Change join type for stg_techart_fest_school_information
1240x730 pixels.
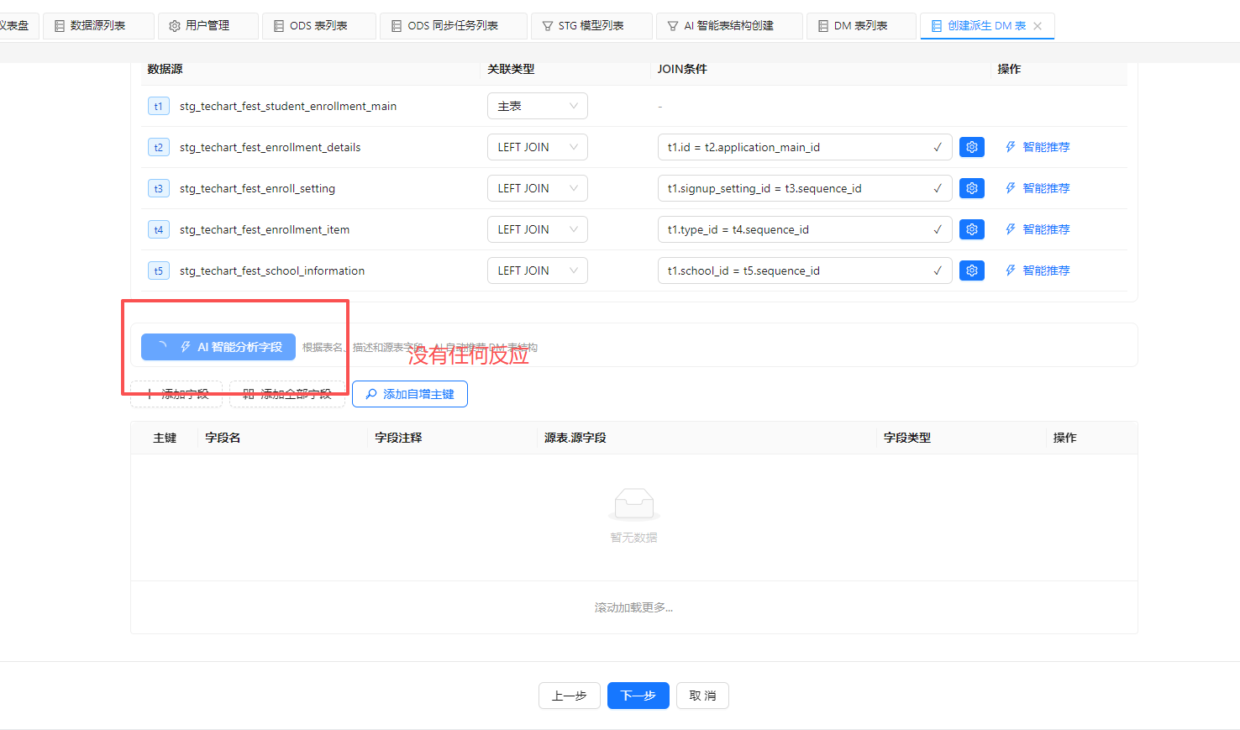coord(537,270)
